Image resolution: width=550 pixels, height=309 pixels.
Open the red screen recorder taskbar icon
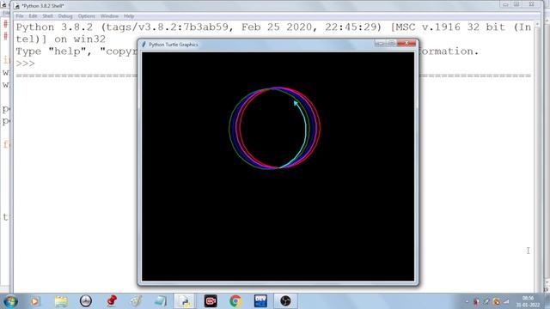[211, 301]
